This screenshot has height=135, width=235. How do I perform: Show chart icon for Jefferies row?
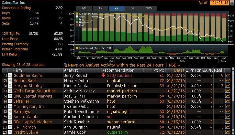(x=228, y=101)
